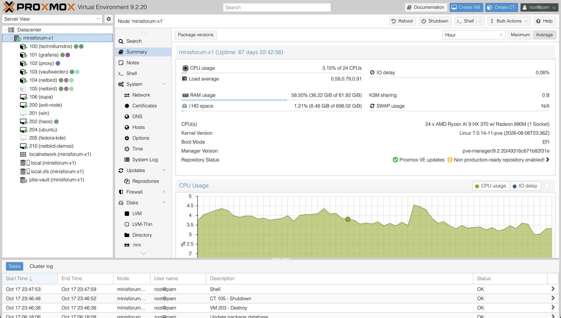The width and height of the screenshot is (561, 318).
Task: Click the storage icon for local-zfs
Action: 25,172
